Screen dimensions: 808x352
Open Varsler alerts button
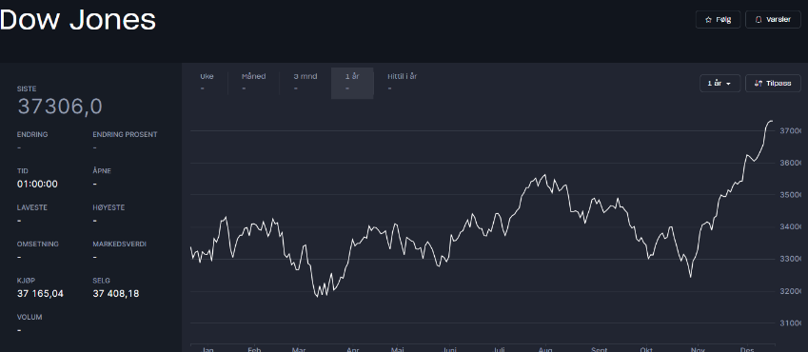tap(773, 20)
